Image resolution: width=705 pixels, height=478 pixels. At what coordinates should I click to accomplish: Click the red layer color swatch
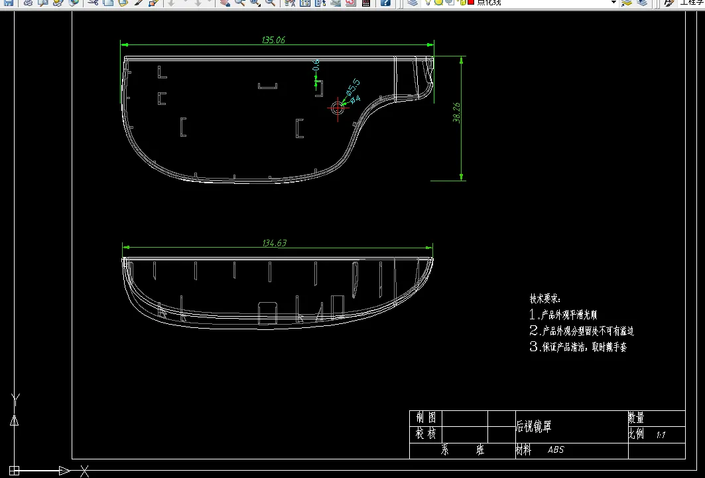pos(471,2)
